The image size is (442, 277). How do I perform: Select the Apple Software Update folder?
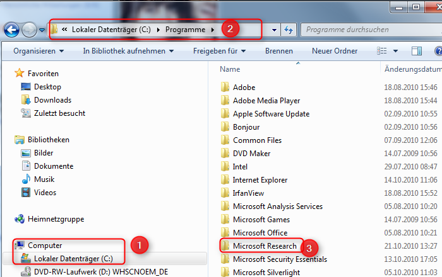click(x=271, y=114)
